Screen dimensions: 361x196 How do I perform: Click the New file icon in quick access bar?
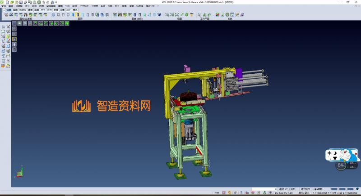click(8, 2)
